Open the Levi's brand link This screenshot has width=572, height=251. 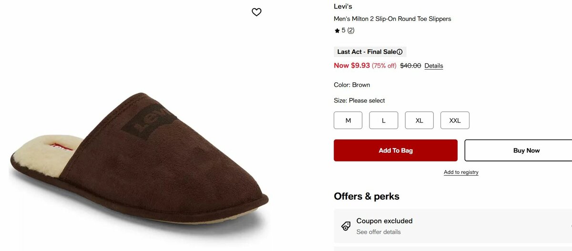pyautogui.click(x=343, y=7)
